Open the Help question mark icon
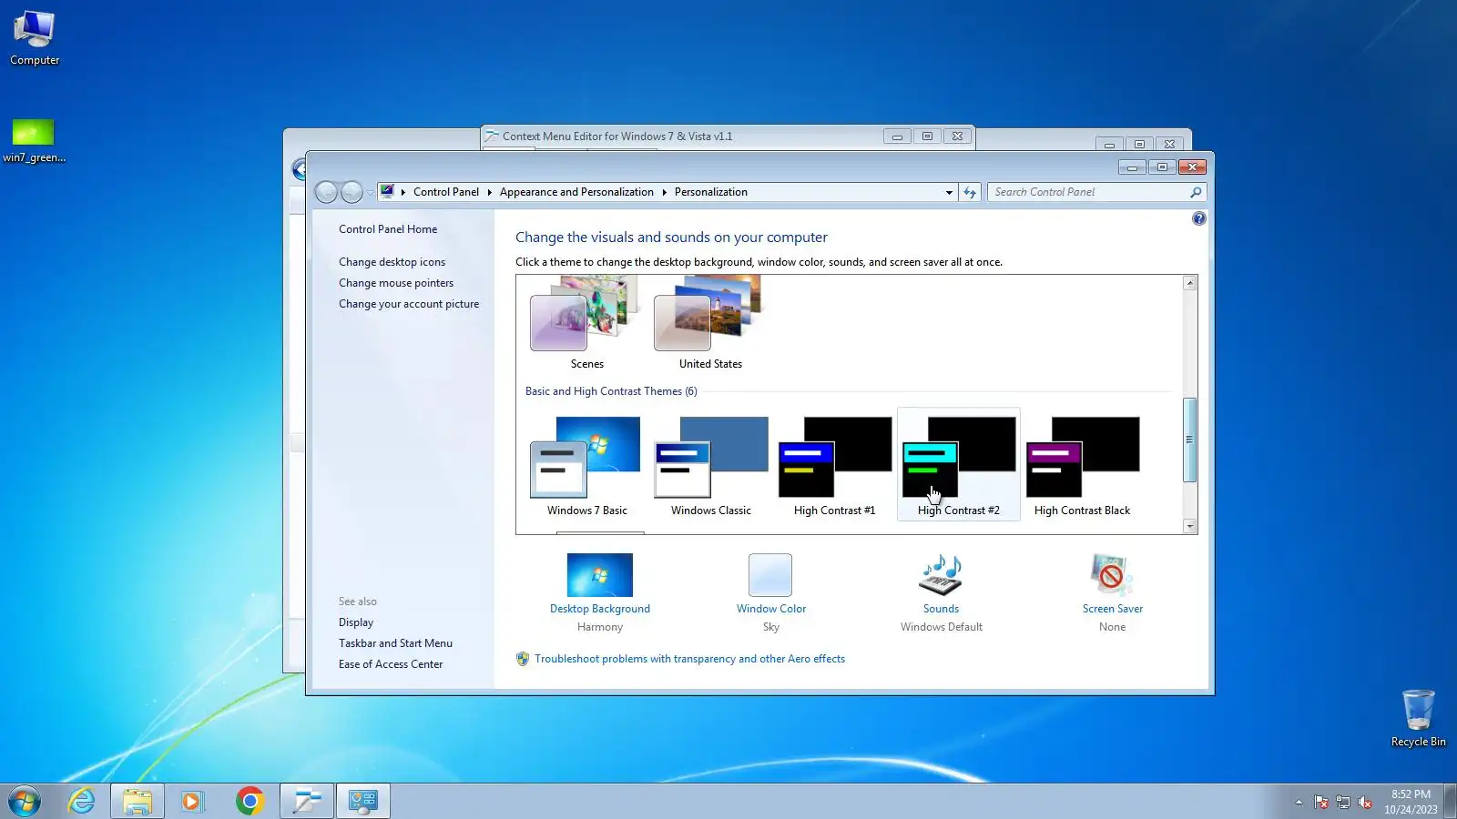Image resolution: width=1457 pixels, height=819 pixels. click(x=1199, y=218)
